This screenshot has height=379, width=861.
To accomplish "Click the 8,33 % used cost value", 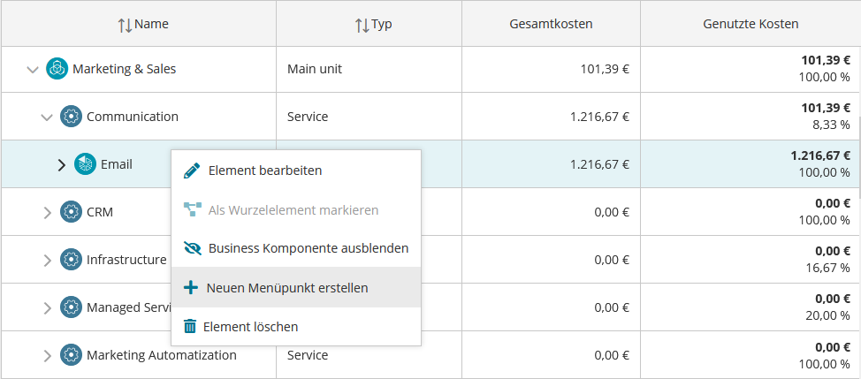I will pyautogui.click(x=830, y=125).
